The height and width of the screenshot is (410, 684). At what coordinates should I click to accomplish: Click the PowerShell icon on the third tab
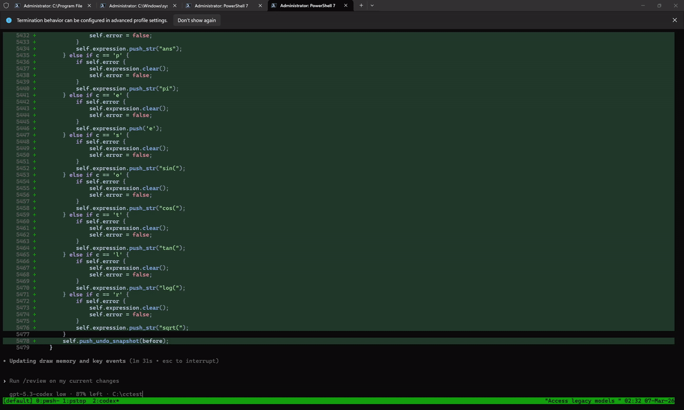click(187, 5)
